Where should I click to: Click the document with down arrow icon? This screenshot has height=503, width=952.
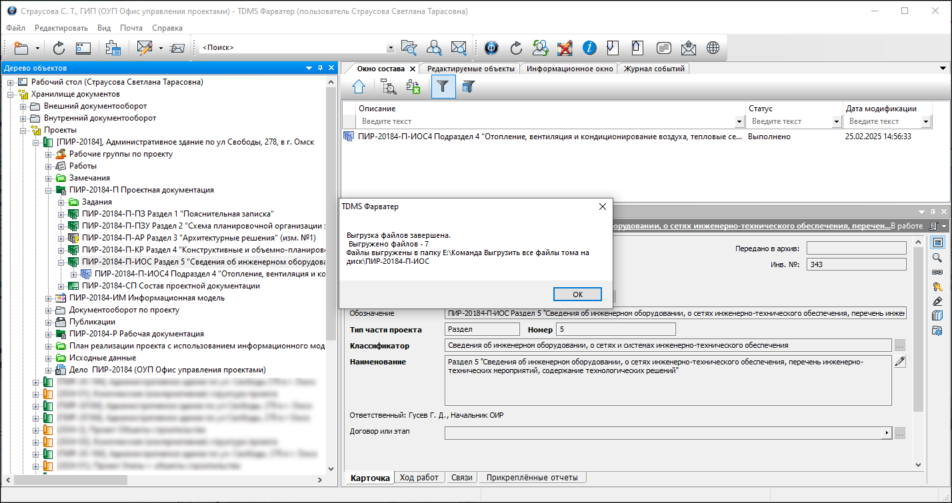[x=613, y=48]
